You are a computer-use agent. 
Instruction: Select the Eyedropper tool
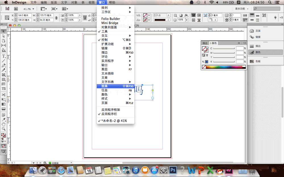point(4,120)
